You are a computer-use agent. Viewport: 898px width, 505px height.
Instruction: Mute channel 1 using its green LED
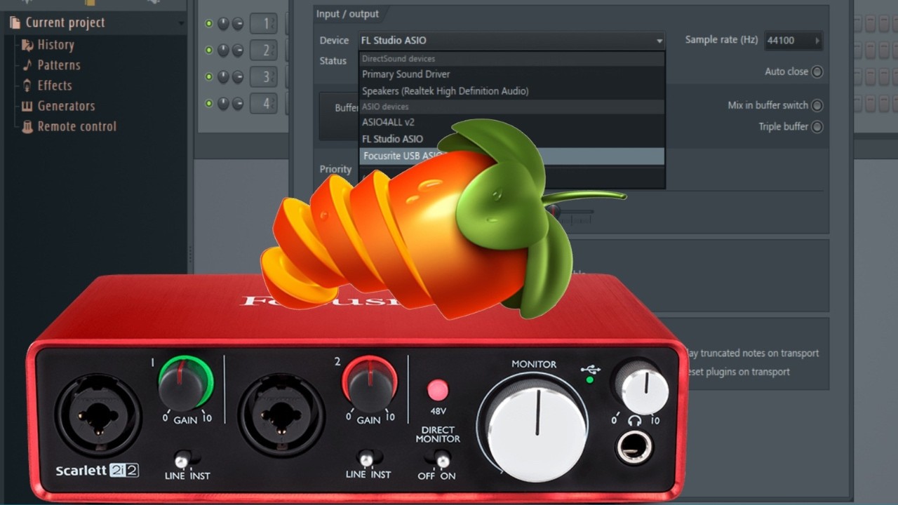click(x=208, y=23)
